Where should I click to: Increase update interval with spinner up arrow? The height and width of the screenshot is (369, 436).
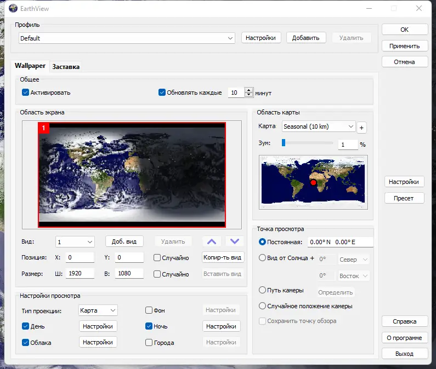tap(248, 90)
